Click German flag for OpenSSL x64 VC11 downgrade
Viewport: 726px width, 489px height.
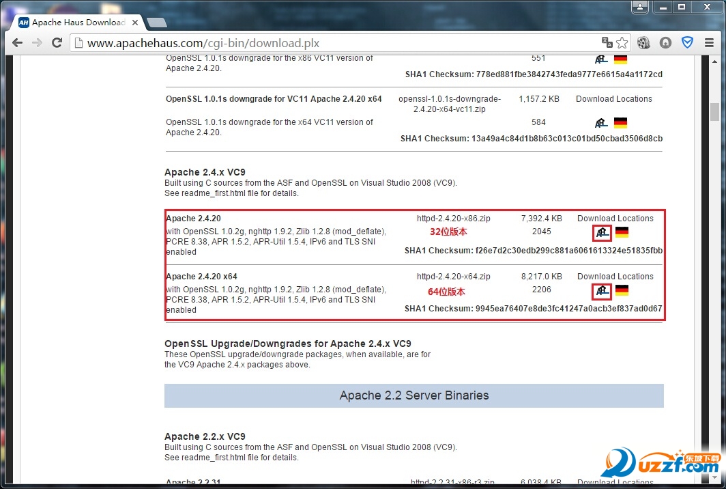[x=620, y=123]
